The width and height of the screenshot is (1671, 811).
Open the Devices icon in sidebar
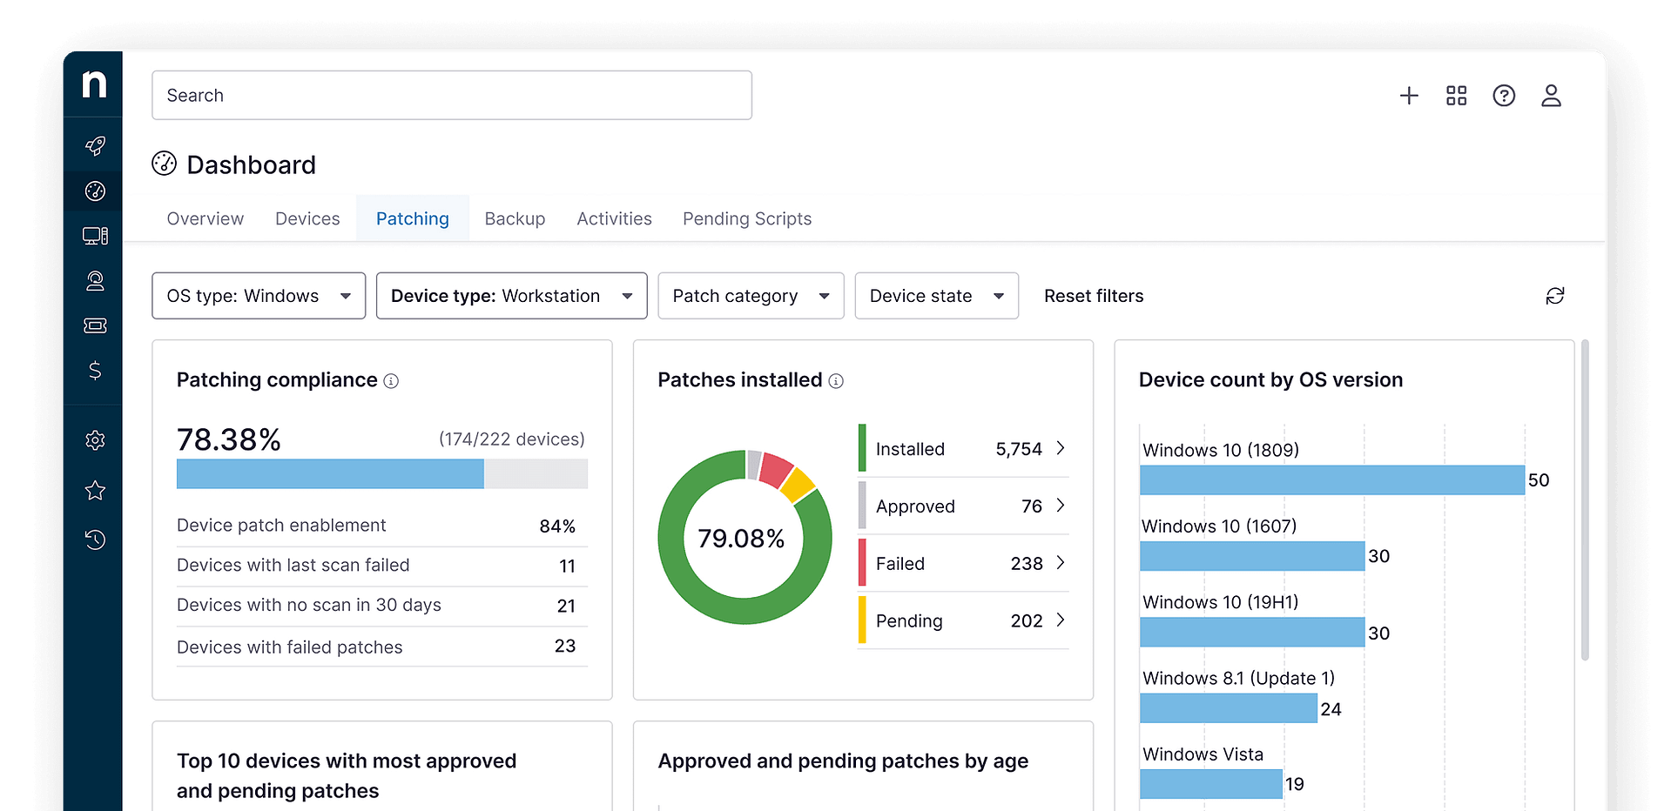coord(94,235)
